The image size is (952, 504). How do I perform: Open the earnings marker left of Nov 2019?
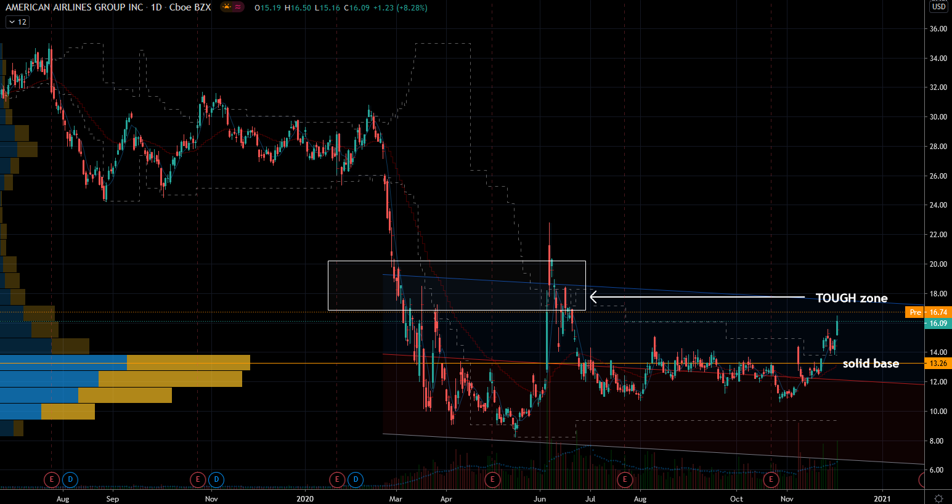click(x=198, y=479)
